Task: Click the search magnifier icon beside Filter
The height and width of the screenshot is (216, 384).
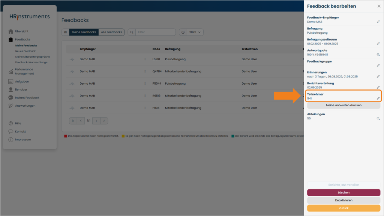Action: click(x=132, y=32)
